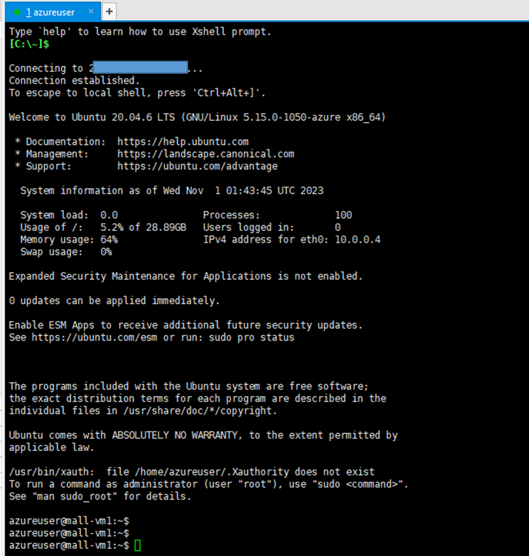Image resolution: width=529 pixels, height=556 pixels.
Task: Click the 'Swap usage: 0%' entry
Action: (x=66, y=252)
